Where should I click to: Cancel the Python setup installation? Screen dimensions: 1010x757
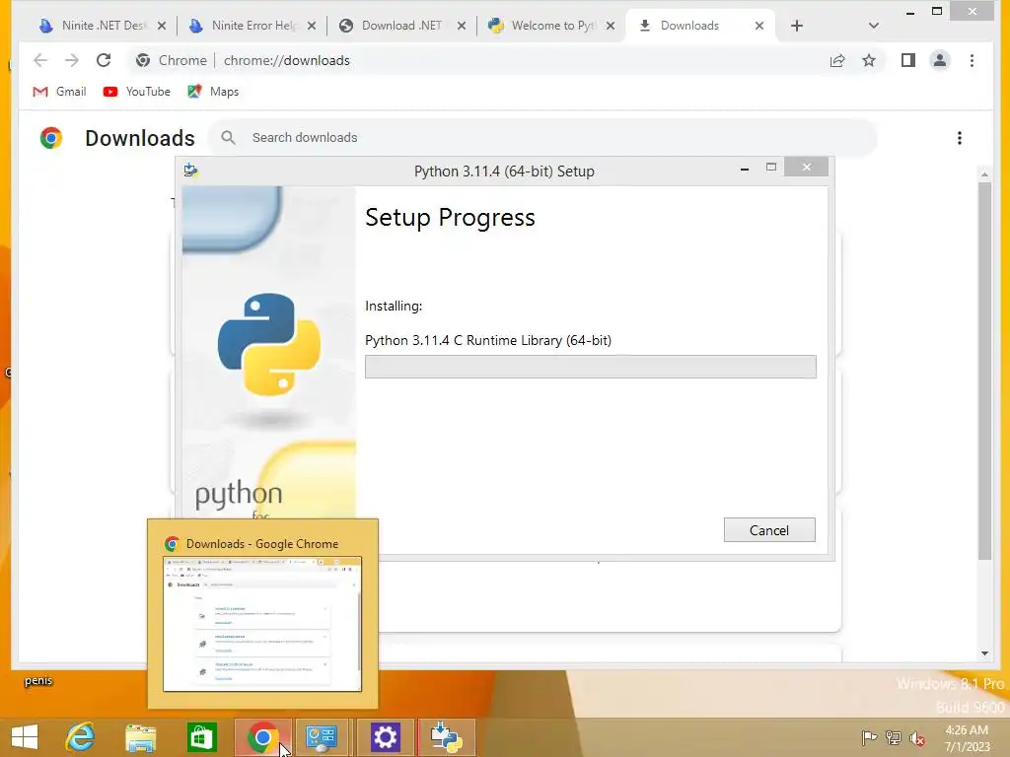point(769,529)
